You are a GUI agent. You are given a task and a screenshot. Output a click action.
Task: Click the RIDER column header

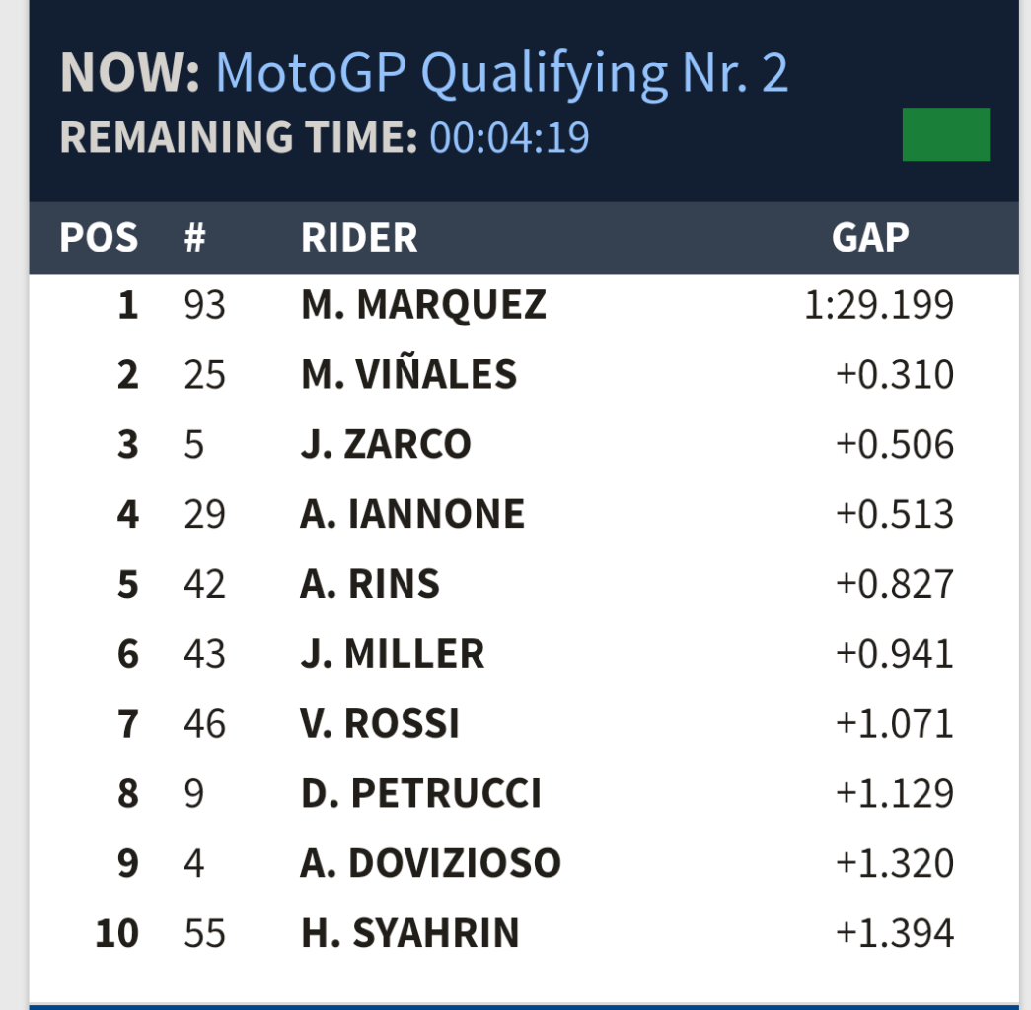359,238
